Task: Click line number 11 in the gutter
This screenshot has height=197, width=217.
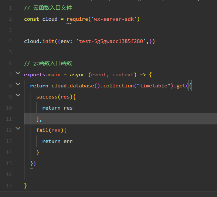Action: click(9, 119)
